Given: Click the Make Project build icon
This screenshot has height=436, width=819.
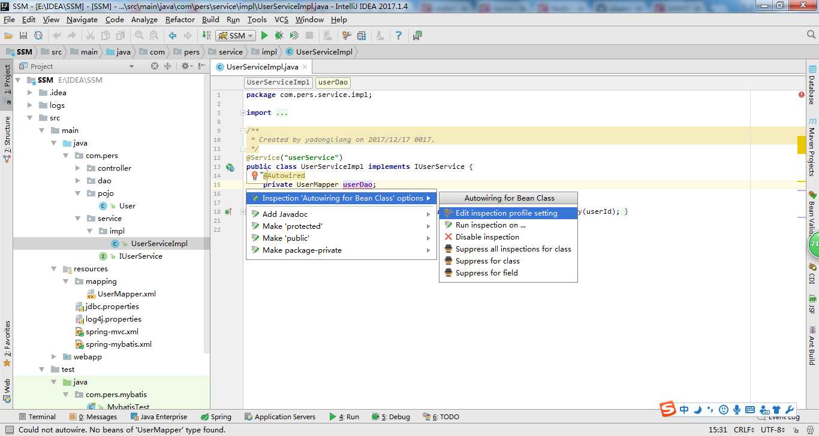Looking at the screenshot, I should (206, 36).
